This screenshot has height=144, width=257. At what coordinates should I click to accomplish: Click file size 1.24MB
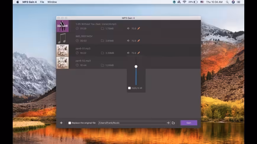point(110,65)
